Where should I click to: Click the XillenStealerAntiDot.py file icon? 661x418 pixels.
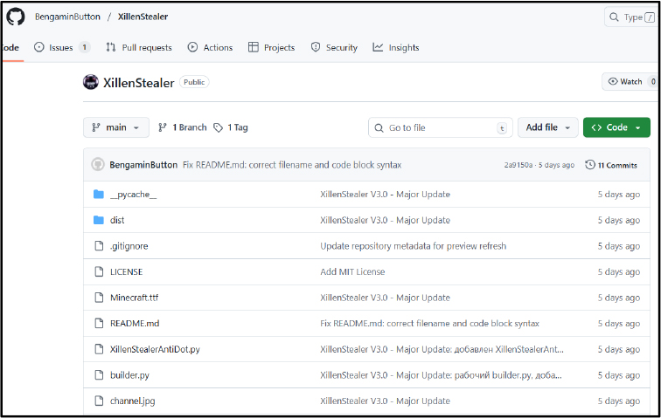99,349
